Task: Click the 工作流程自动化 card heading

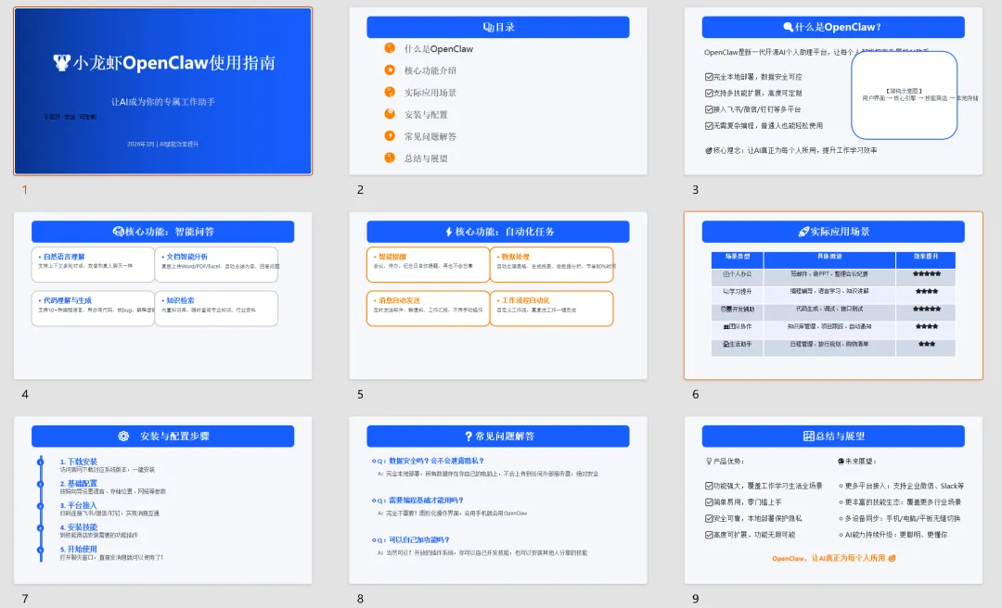Action: (x=525, y=300)
